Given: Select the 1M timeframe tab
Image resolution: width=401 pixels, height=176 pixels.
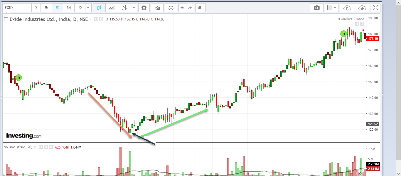Looking at the screenshot, I should click(x=68, y=7).
